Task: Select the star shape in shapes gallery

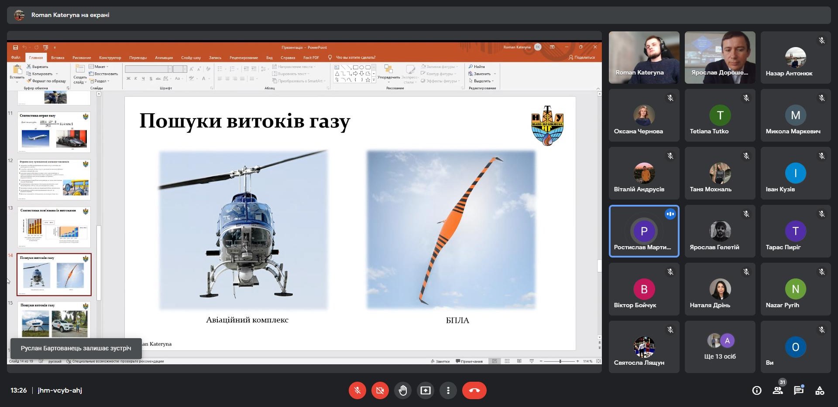Action: 368,80
